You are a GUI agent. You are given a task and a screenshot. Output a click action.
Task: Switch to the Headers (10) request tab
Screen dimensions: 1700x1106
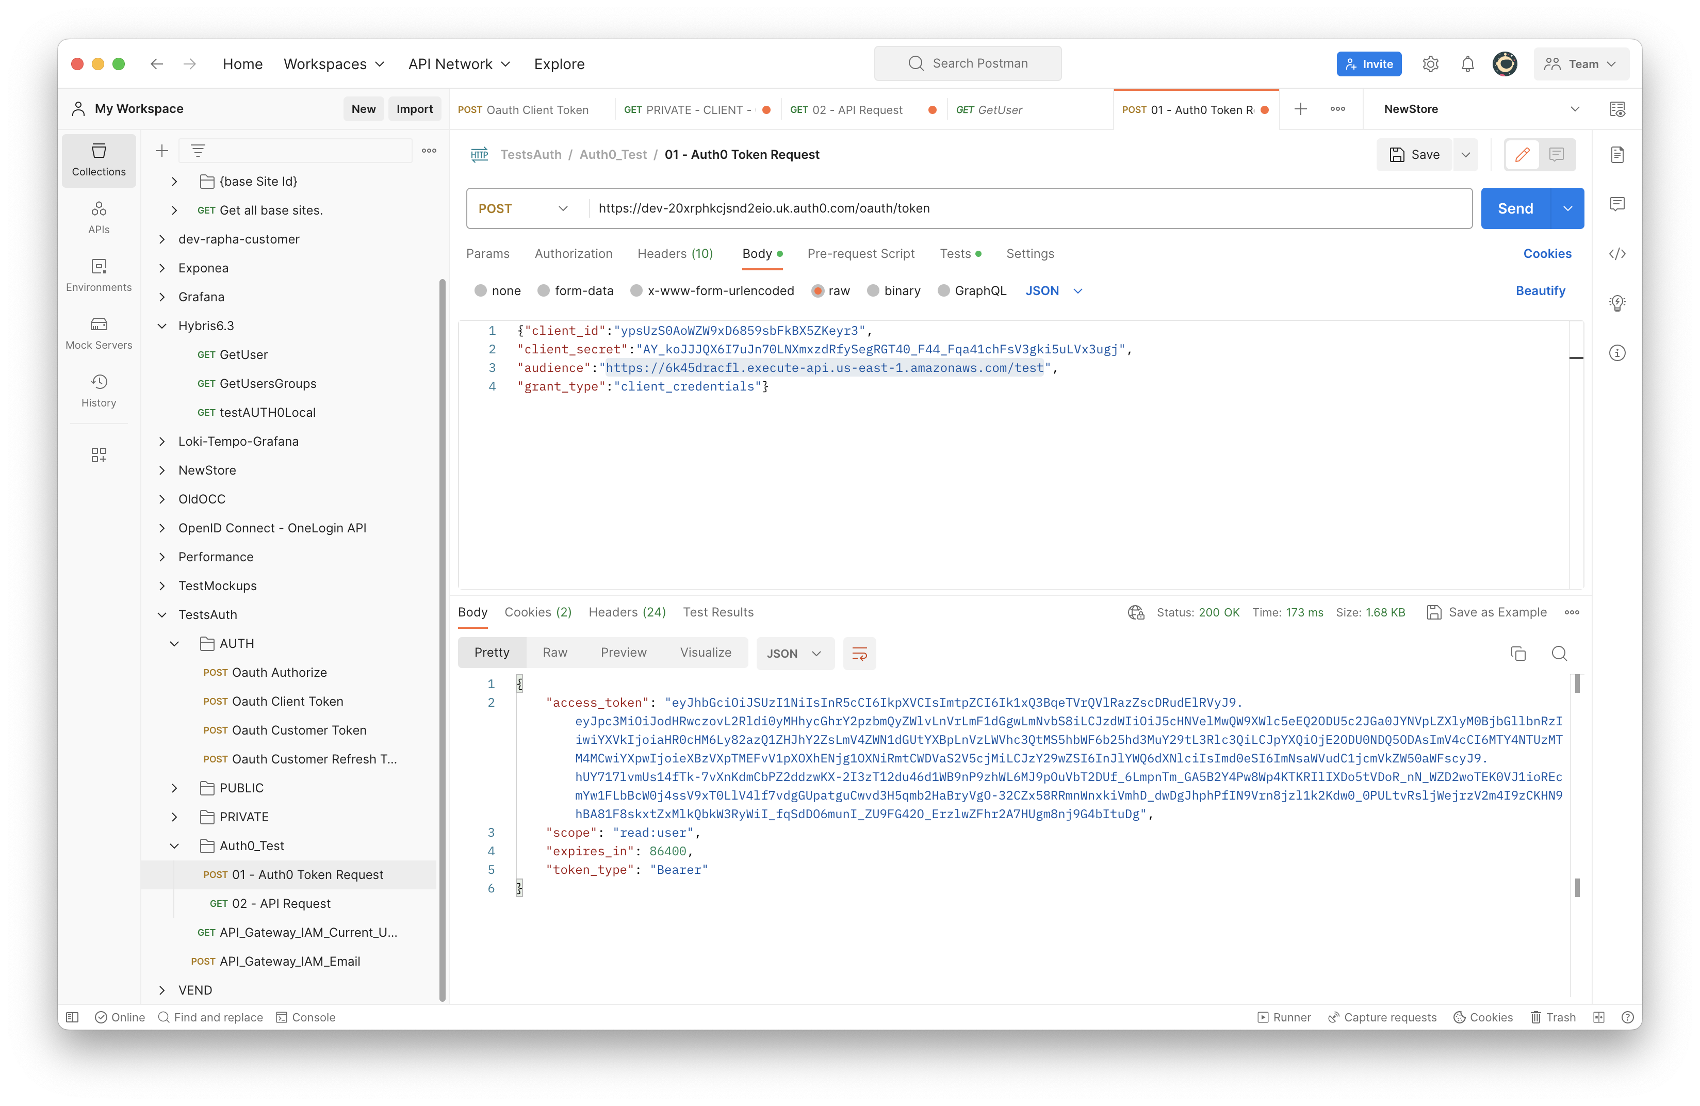[674, 254]
